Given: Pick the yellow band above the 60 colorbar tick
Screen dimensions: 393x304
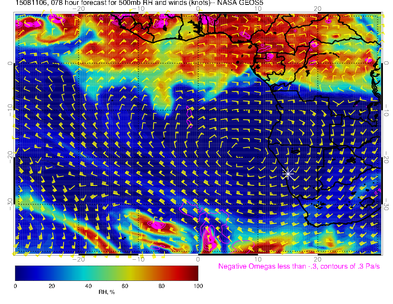Looking at the screenshot, I should 125,273.
